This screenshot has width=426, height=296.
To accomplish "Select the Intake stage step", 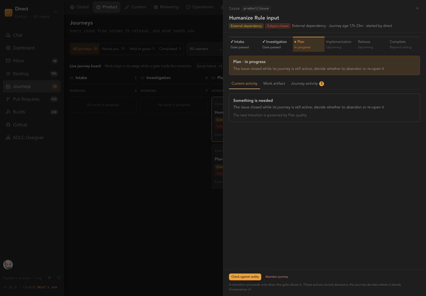I will [245, 44].
